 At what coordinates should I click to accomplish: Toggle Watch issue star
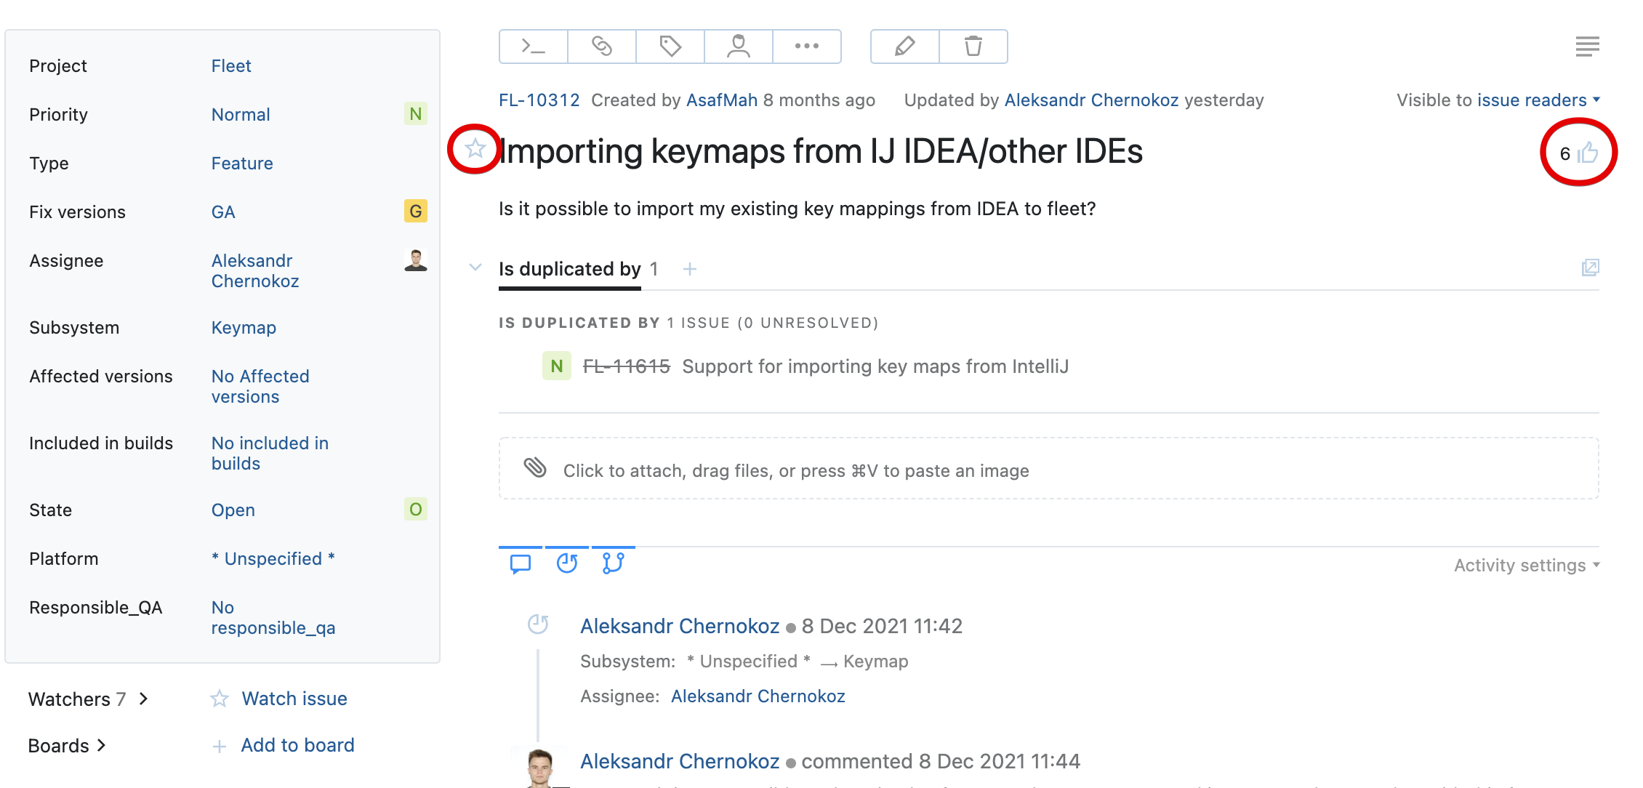[x=220, y=699]
